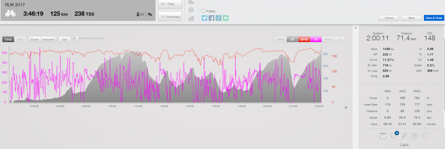Open the clock peak-times icon
Image resolution: width=445 pixels, height=149 pixels.
[415, 136]
